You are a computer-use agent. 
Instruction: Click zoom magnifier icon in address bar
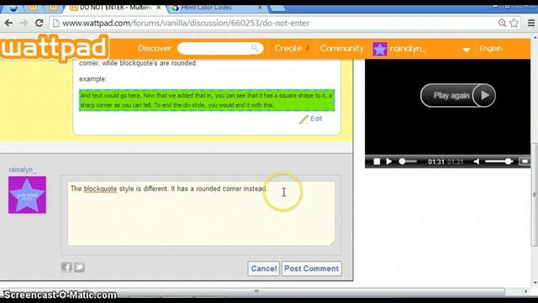point(502,23)
